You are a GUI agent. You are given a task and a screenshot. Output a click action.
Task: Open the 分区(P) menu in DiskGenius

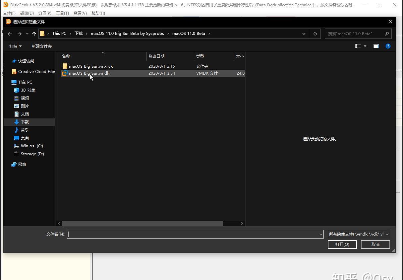[x=45, y=13]
